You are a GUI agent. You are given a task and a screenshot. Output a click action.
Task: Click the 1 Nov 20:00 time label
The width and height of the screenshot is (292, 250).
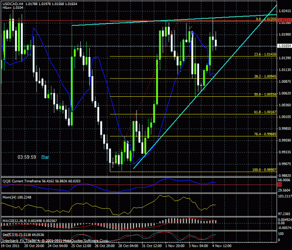pos(175,246)
